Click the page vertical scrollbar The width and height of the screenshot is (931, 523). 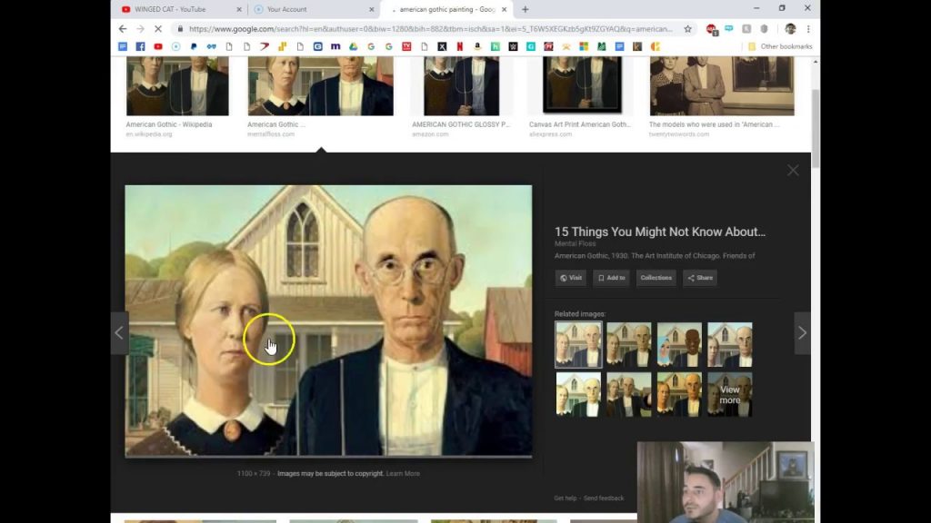[x=816, y=128]
